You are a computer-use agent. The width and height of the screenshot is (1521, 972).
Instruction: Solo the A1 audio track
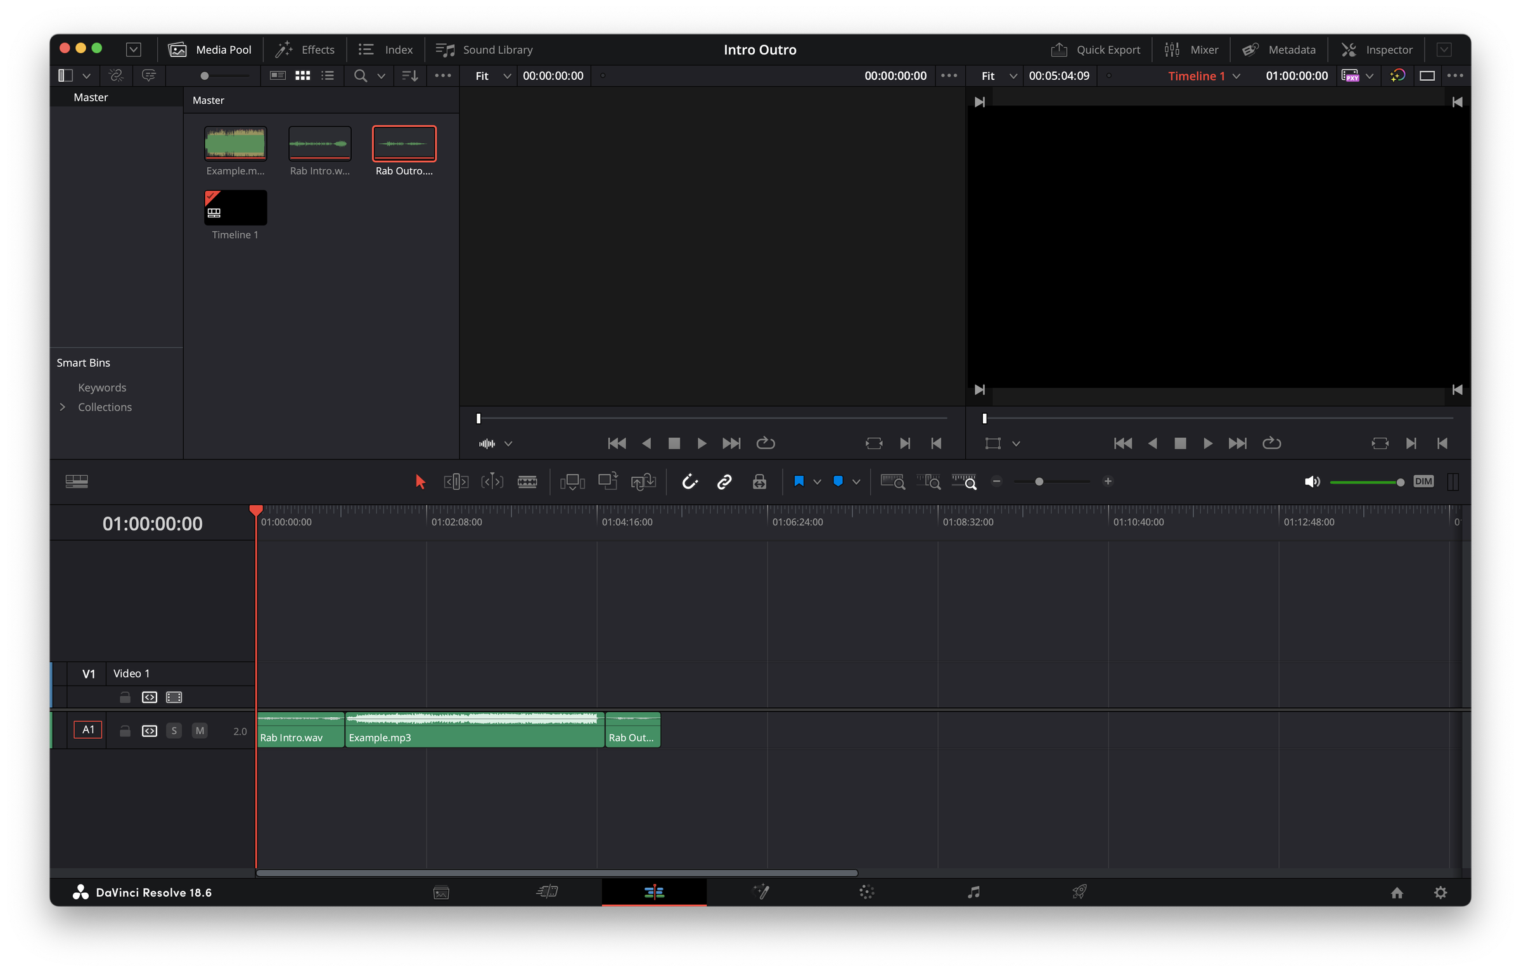(x=174, y=730)
